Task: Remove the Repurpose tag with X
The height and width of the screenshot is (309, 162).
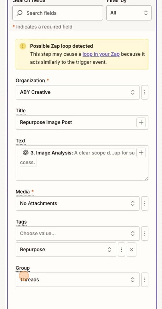Action: coord(131,250)
